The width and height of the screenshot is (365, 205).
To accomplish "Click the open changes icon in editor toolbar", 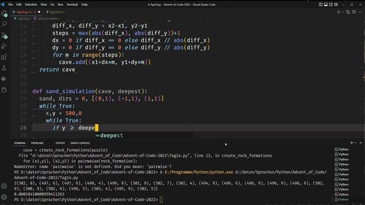I will pyautogui.click(x=348, y=12).
